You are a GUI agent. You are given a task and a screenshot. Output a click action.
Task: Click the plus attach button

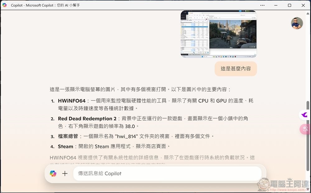coord(65,173)
